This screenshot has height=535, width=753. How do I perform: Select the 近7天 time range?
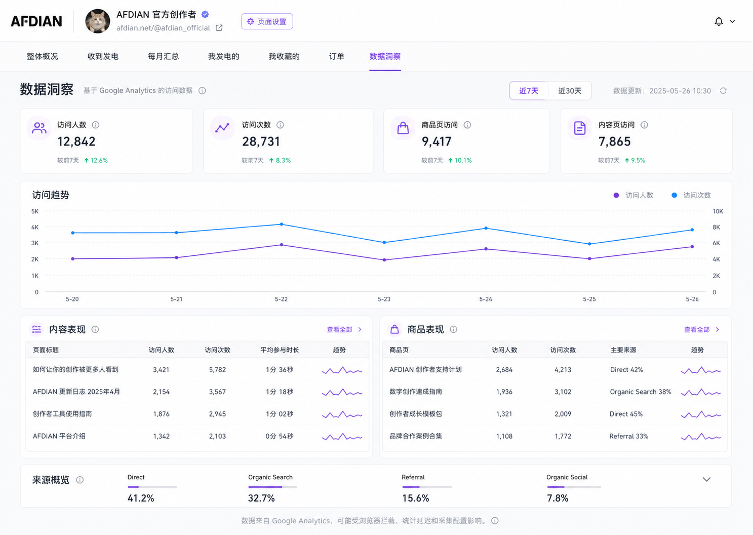(529, 91)
